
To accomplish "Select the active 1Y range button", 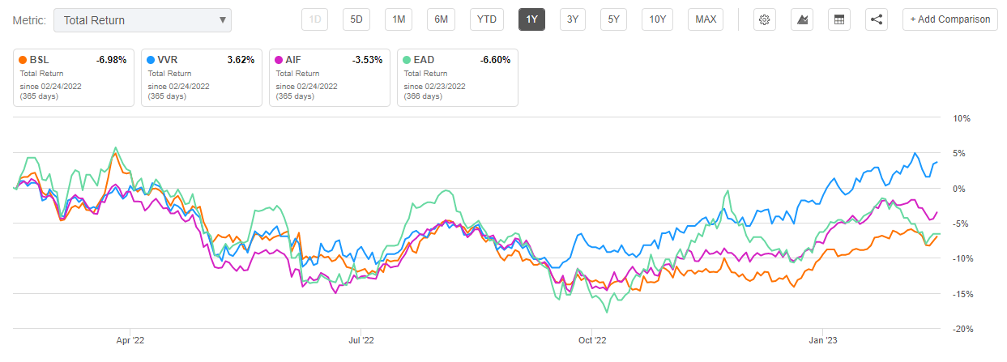I will pos(531,19).
